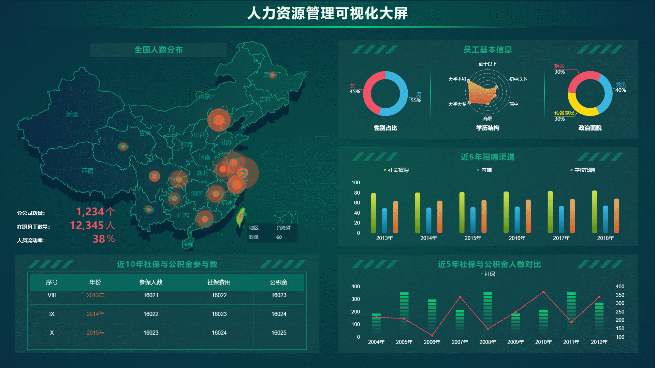Click the 云南 bubble marker on map
Image resolution: width=655 pixels, height=368 pixels.
click(148, 209)
